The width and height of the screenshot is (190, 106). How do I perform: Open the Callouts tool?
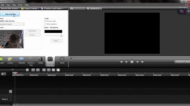click(21, 60)
